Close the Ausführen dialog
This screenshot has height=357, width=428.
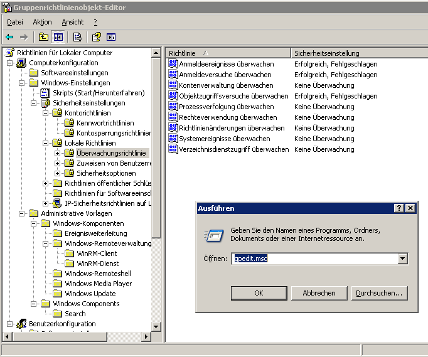(x=410, y=208)
